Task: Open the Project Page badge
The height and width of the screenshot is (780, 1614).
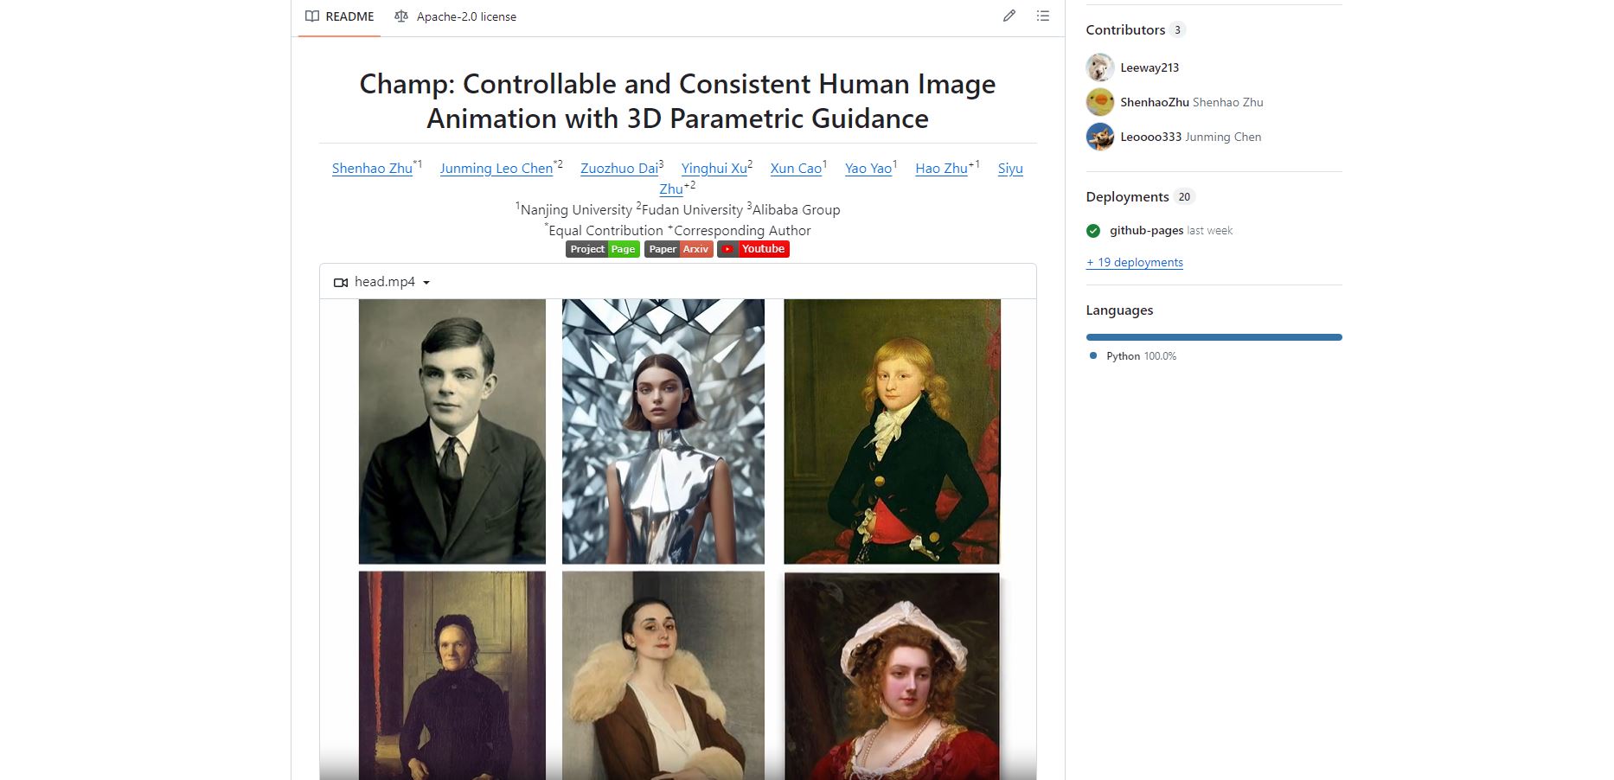Action: [603, 249]
